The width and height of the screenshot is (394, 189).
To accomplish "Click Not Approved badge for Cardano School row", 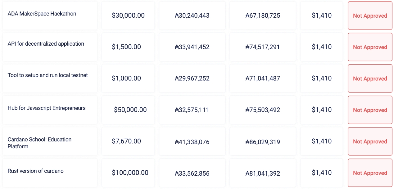I will click(370, 142).
